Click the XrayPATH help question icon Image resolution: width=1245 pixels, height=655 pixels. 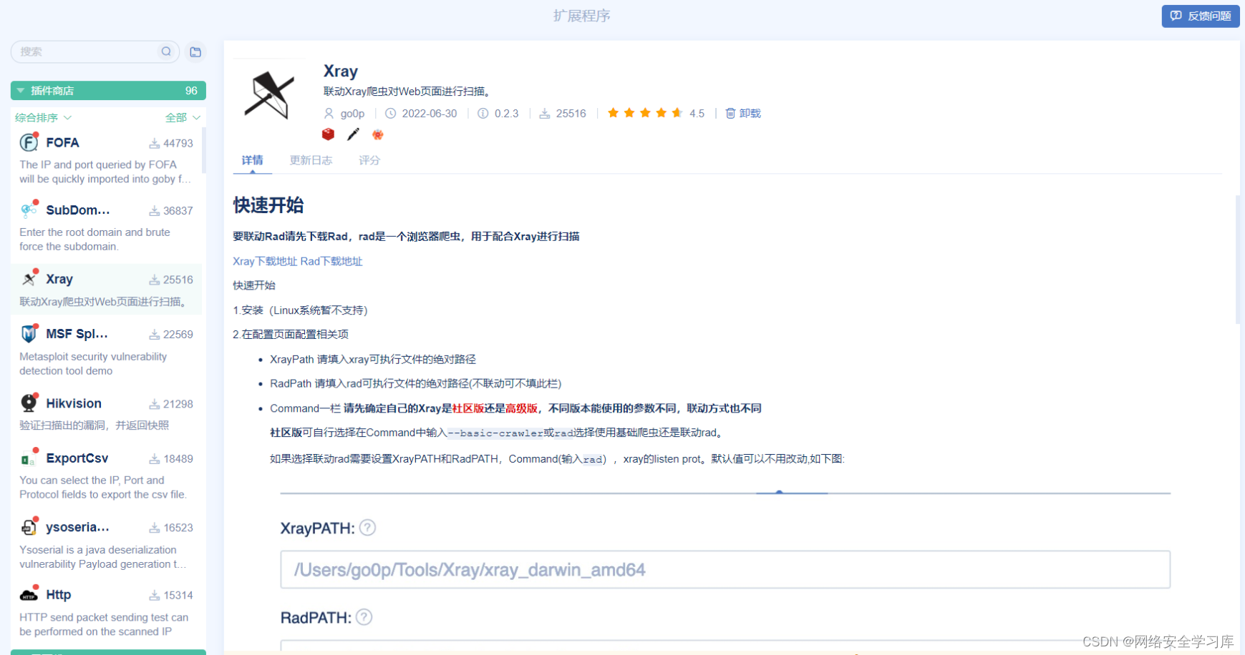[x=367, y=528]
